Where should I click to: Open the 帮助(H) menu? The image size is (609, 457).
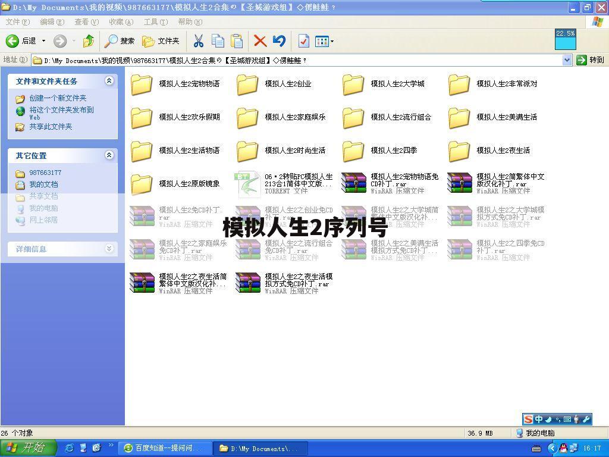click(190, 22)
